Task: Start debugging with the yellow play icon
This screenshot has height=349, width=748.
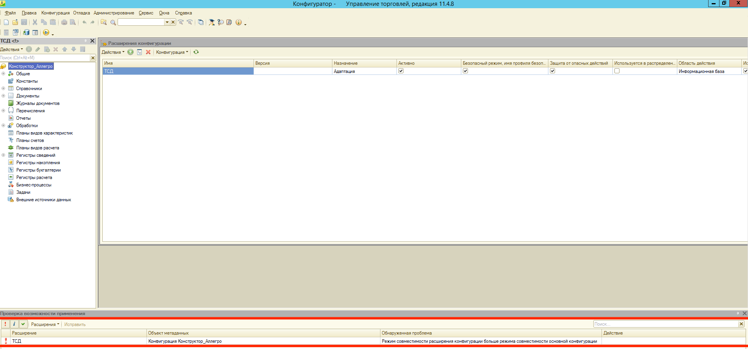Action: tap(46, 32)
